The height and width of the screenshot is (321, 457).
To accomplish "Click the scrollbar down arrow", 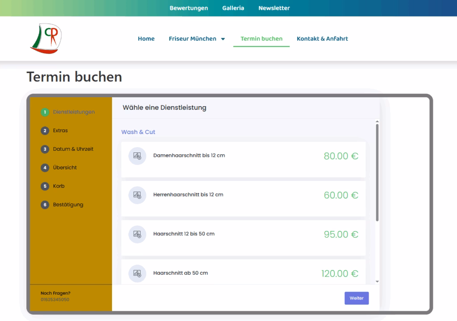I will click(x=377, y=282).
